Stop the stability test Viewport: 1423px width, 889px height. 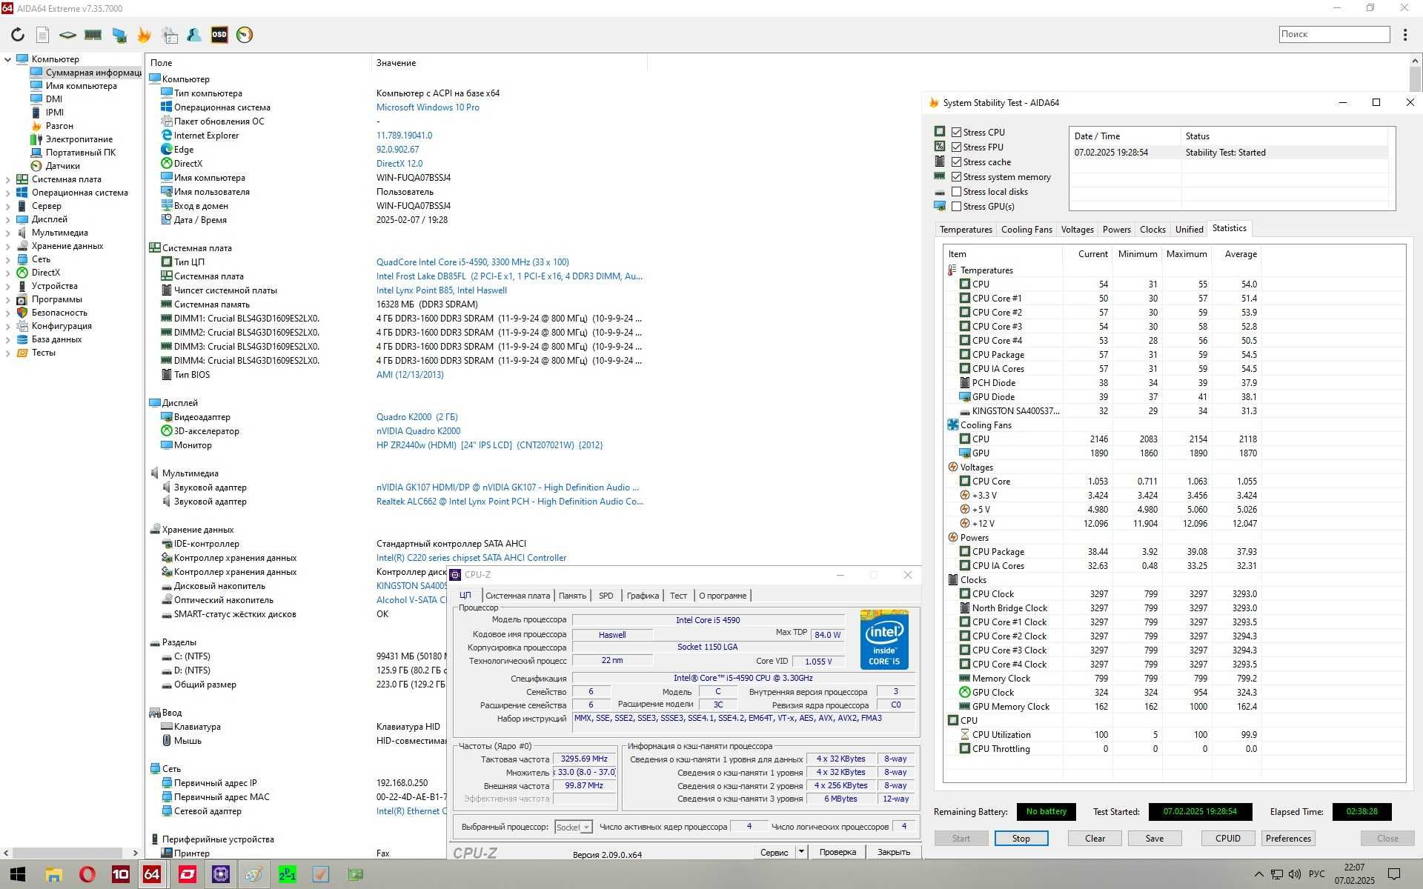click(x=1021, y=839)
